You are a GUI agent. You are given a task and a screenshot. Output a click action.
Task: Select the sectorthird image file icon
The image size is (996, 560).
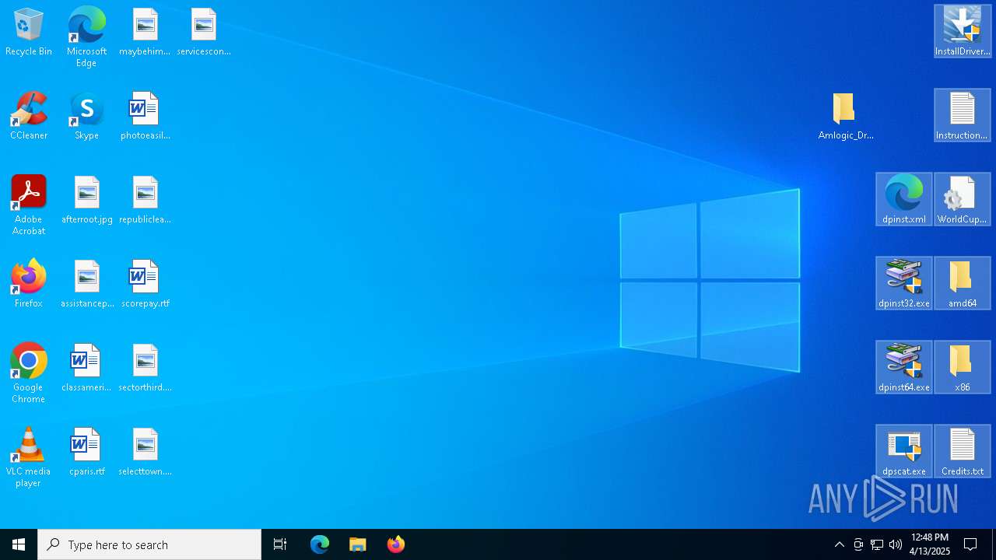tap(145, 368)
